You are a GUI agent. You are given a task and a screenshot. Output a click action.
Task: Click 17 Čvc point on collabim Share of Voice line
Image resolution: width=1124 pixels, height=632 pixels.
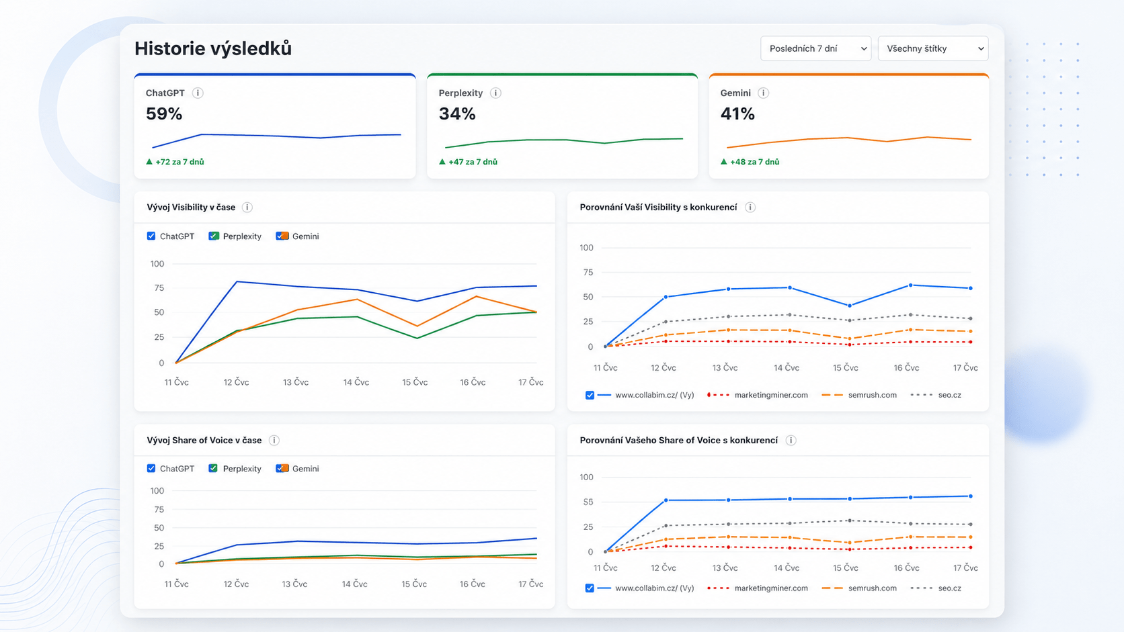click(x=971, y=496)
